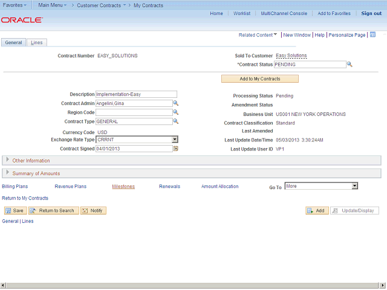Open the Favorites menu
The width and height of the screenshot is (387, 290).
click(x=15, y=5)
